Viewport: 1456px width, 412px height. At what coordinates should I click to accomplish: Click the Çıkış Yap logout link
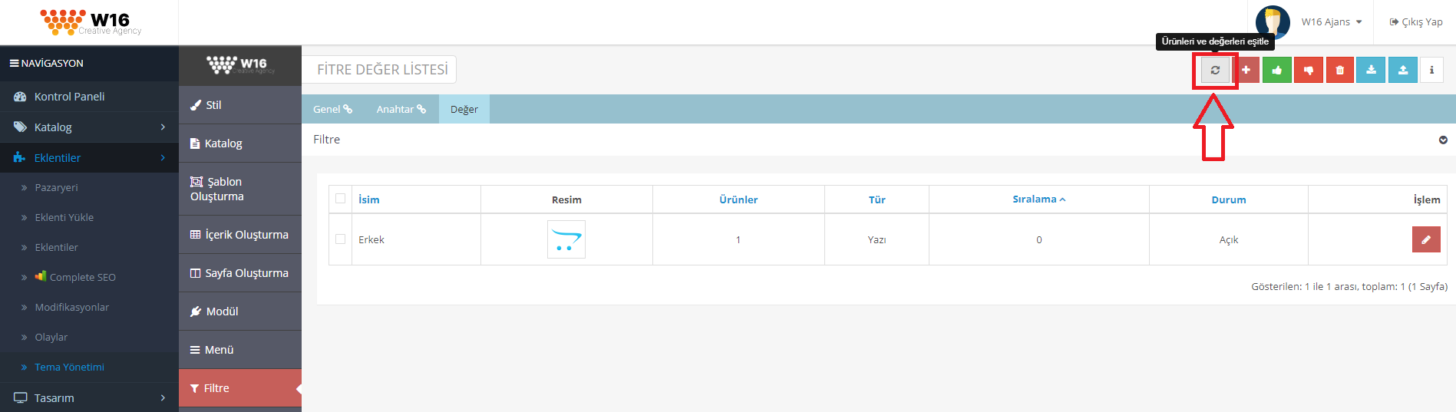coord(1416,22)
